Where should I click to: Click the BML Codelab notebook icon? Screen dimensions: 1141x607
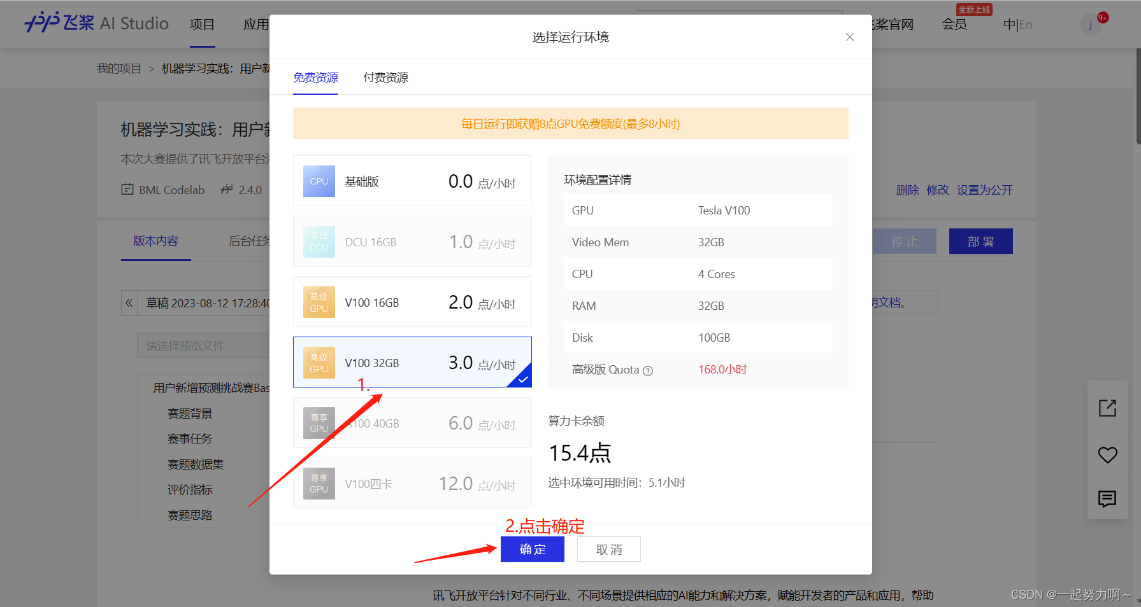click(127, 190)
